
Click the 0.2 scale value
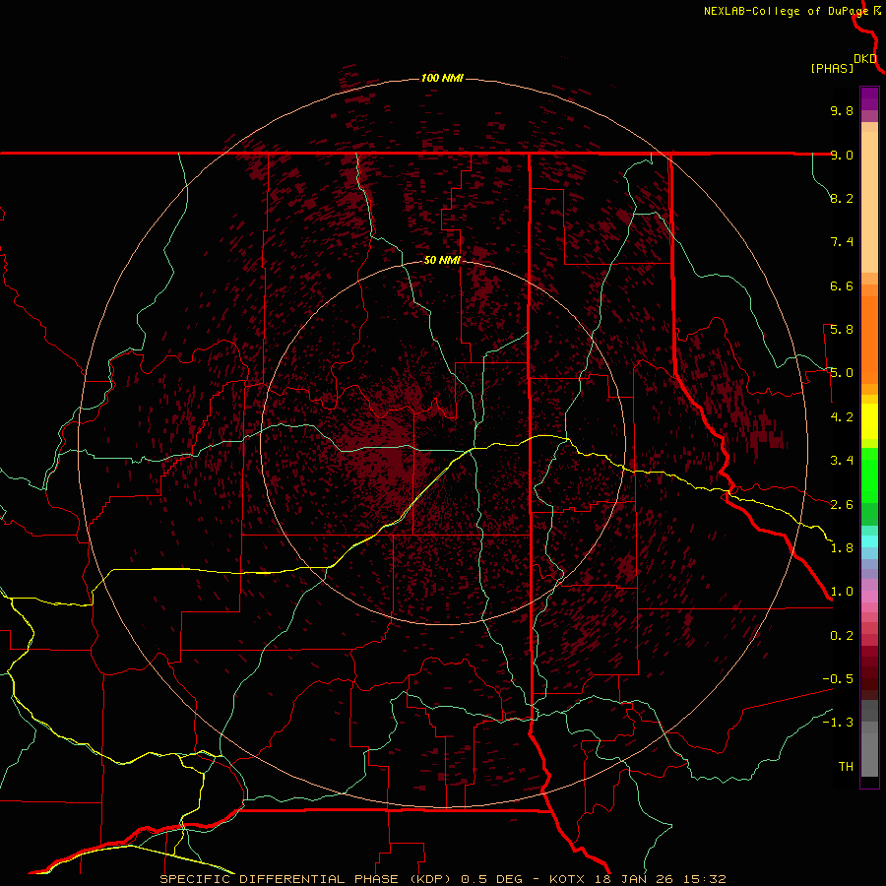[842, 636]
